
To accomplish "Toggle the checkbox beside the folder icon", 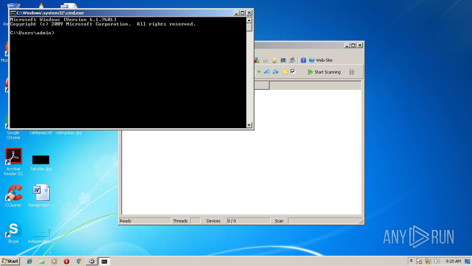I will point(293,71).
